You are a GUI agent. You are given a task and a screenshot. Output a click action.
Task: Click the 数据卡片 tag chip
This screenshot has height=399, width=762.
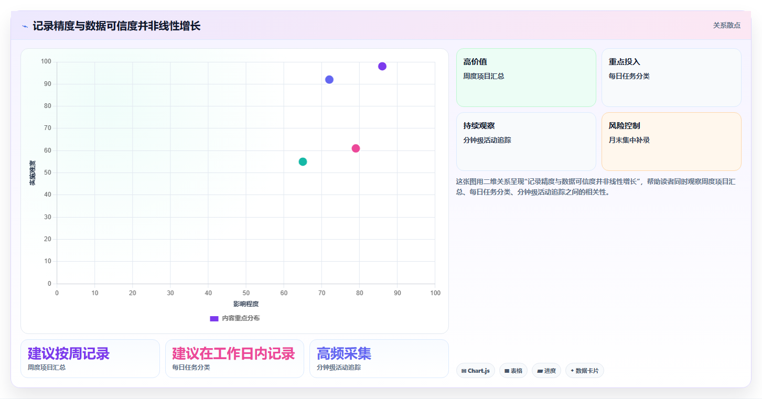click(x=585, y=371)
